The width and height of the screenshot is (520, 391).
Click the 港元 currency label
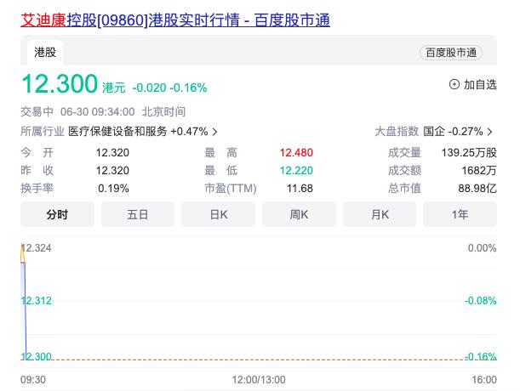114,88
